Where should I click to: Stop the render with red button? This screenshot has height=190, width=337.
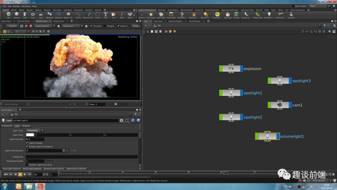point(31,26)
